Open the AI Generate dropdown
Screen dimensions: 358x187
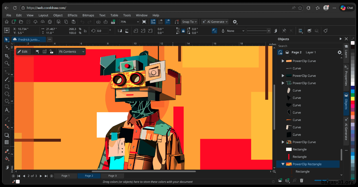(x=215, y=22)
